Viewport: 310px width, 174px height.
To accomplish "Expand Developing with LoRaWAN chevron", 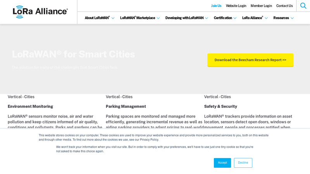I will (x=207, y=18).
